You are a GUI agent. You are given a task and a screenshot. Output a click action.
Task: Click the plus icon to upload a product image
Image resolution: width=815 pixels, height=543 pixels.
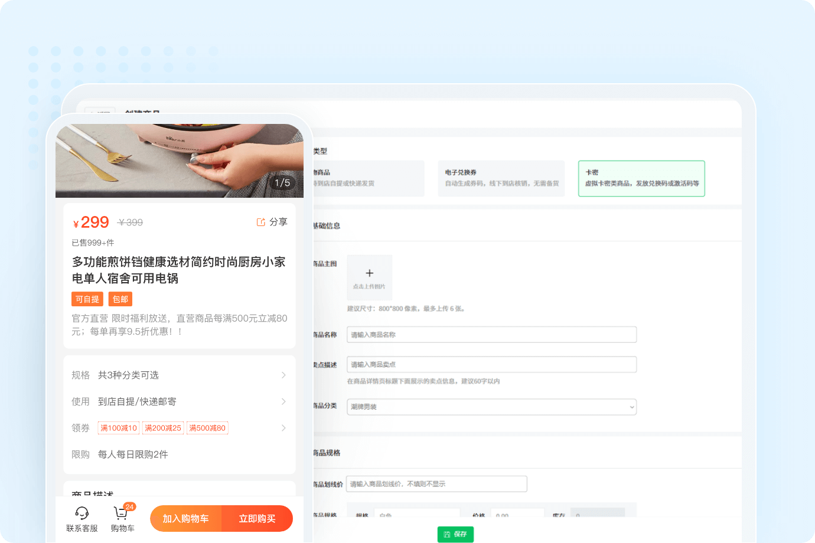pyautogui.click(x=370, y=273)
